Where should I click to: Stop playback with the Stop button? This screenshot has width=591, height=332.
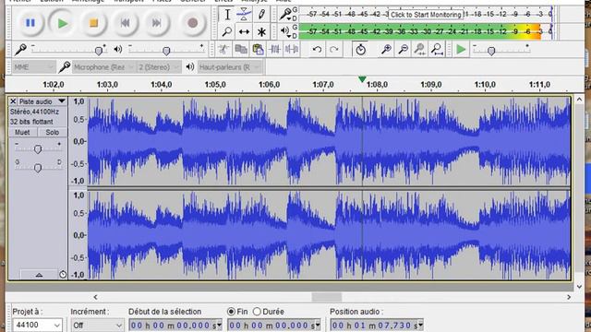point(93,23)
